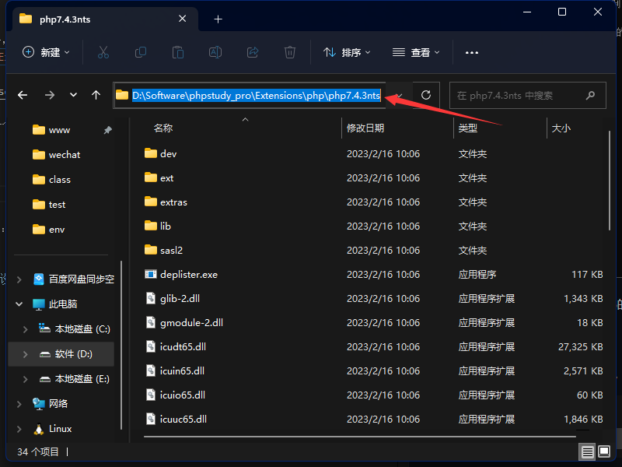
Task: Sort by 类型 column header
Action: (x=468, y=128)
